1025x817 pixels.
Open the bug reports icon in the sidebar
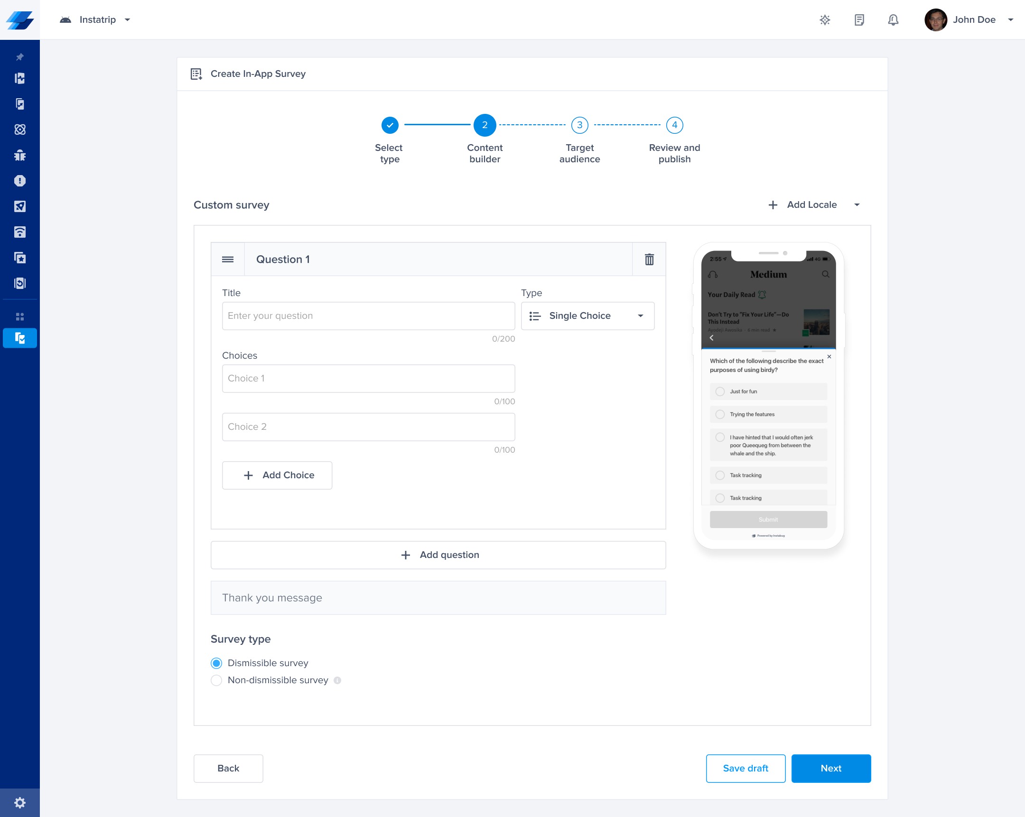pos(19,155)
